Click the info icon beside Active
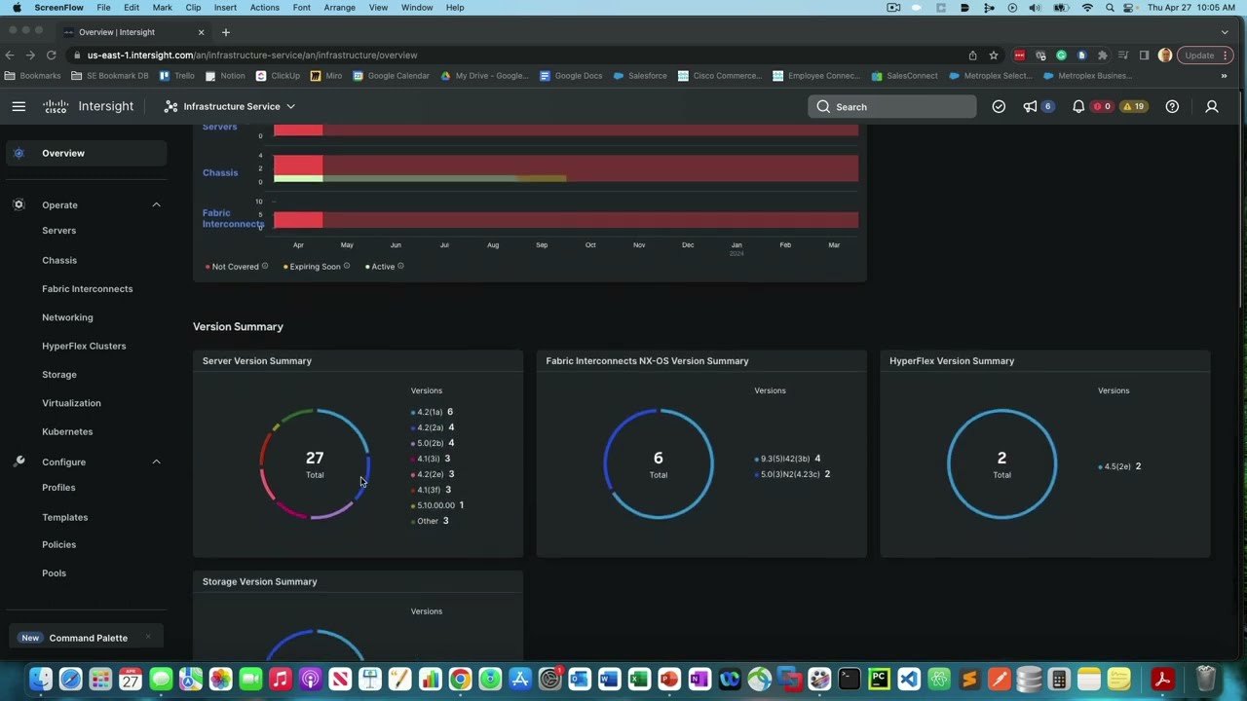Screen dimensions: 1247x701 (x=399, y=266)
